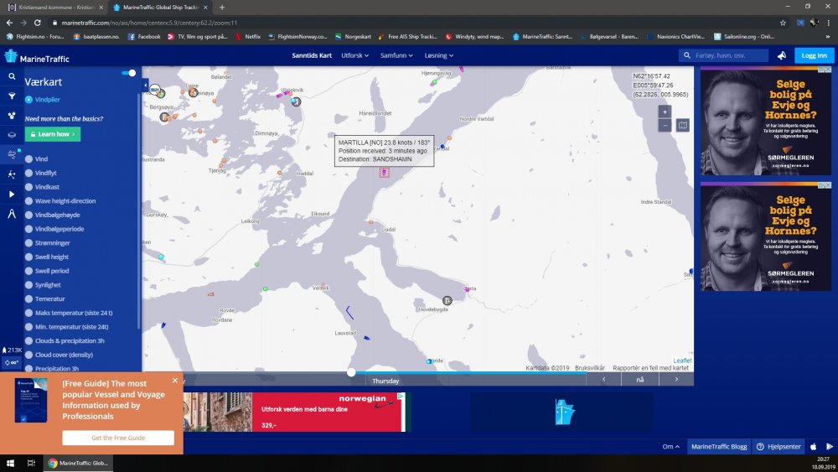Step weather timeline forward with right arrow
This screenshot has height=472, width=838.
click(x=676, y=380)
